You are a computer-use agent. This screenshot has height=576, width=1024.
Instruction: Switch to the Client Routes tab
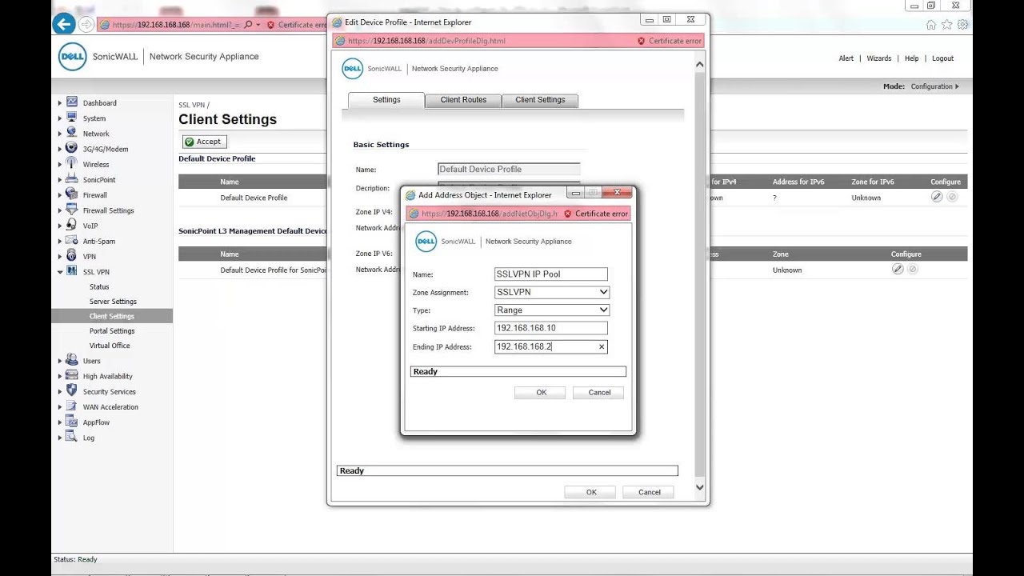[463, 100]
